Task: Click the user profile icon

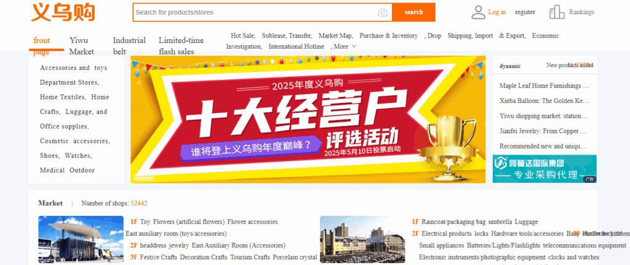Action: 478,12
